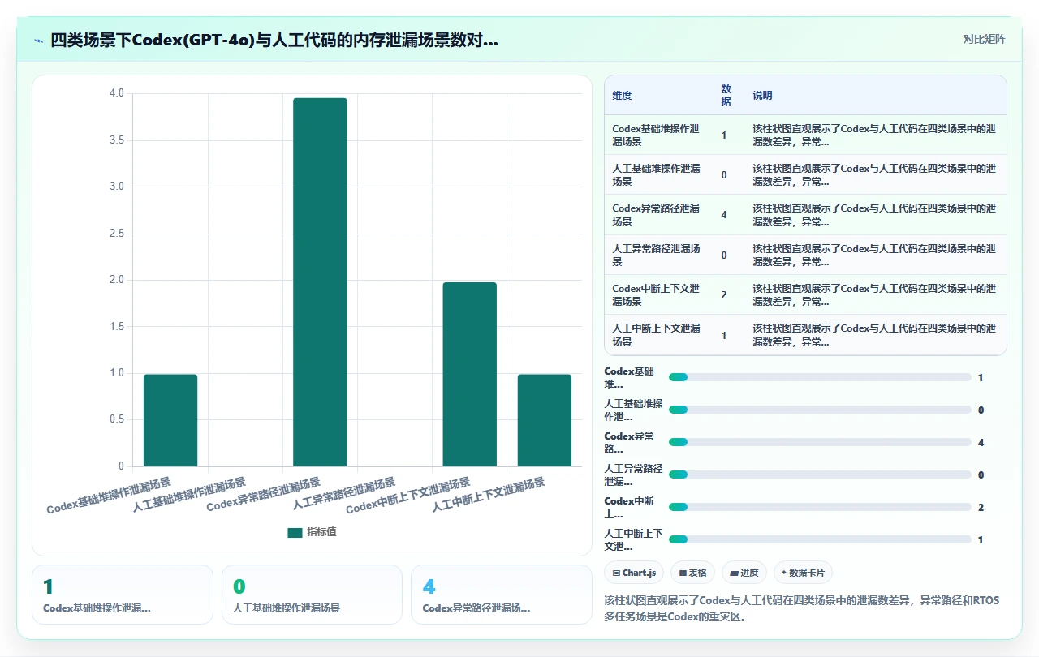Click the chart title text in header
The image size is (1039, 657).
pos(274,40)
